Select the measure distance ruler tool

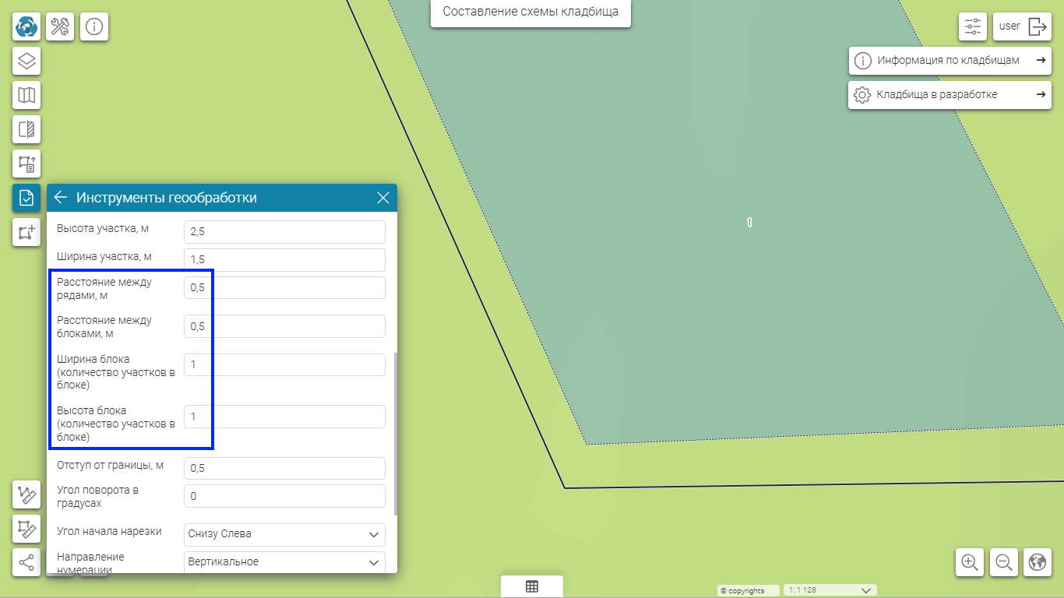click(x=26, y=495)
